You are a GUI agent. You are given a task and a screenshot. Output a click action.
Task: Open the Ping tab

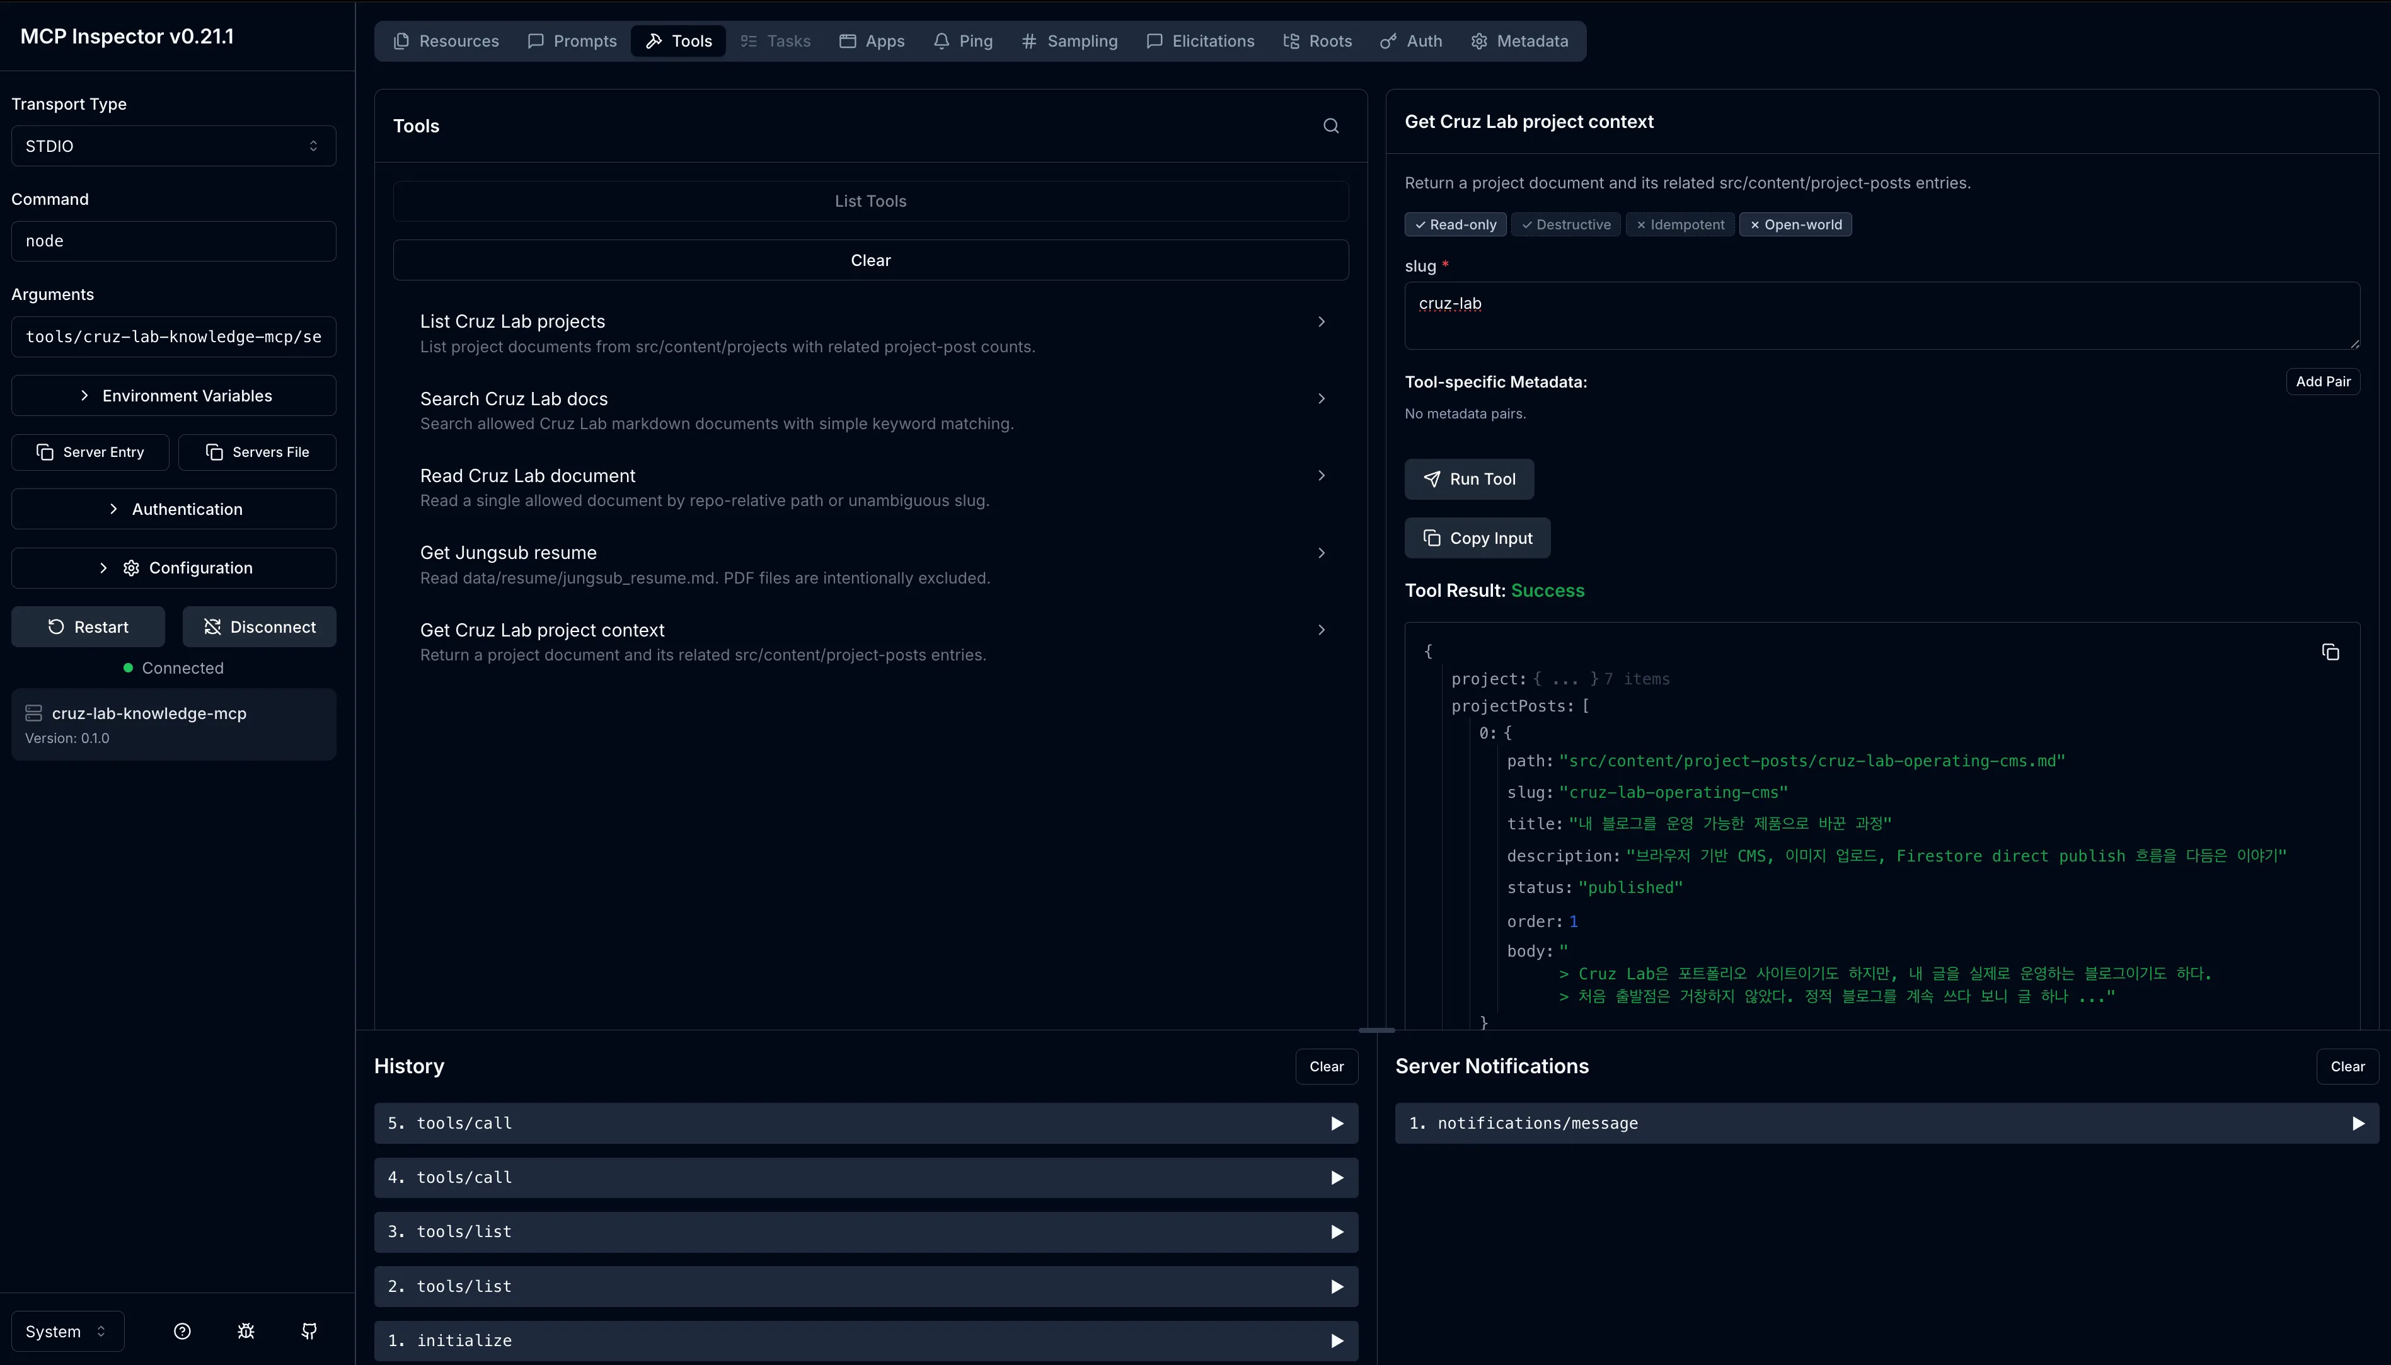(962, 41)
